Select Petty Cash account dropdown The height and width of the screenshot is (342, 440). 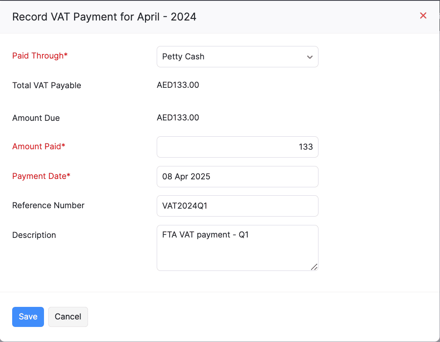pos(238,56)
